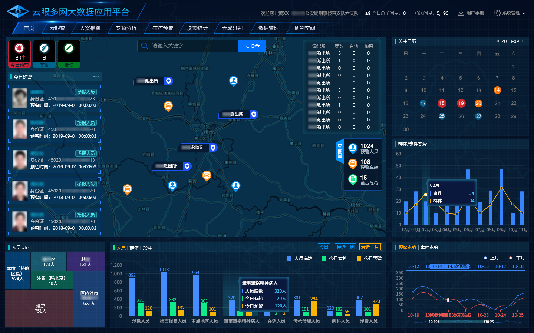Click the topmost 派出所 map label
Screen dimensions: 534x333
pos(153,81)
